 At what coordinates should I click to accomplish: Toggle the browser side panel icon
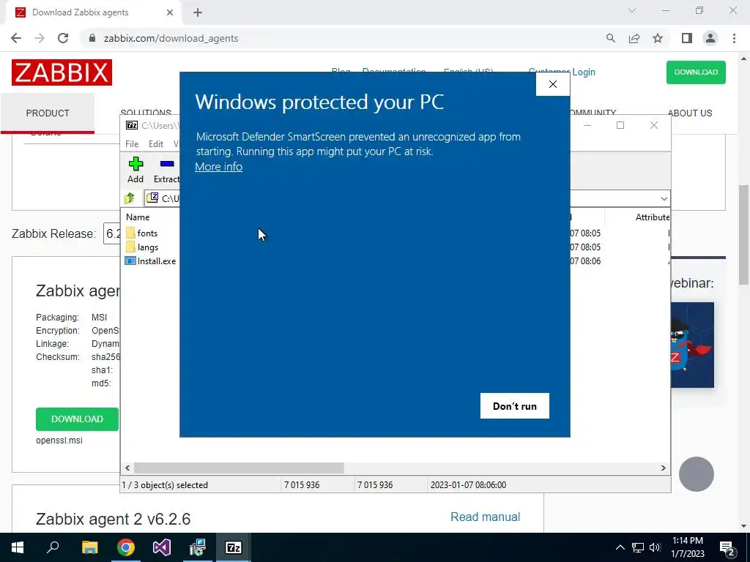(687, 38)
